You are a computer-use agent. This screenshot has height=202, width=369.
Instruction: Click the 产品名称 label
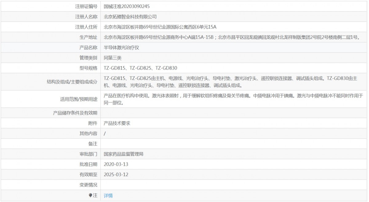coord(88,47)
